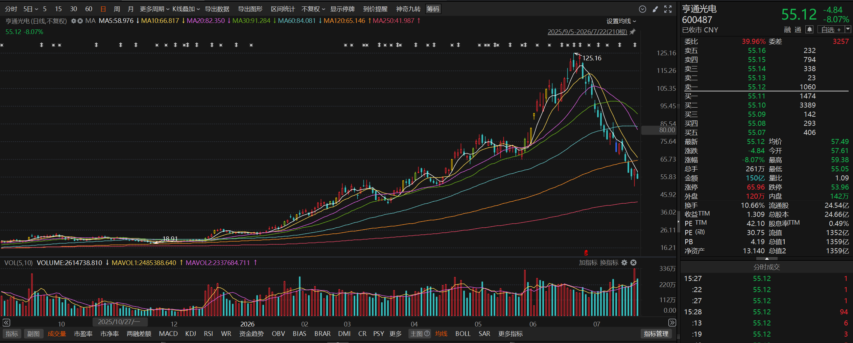Expand the 设置均线 dropdown

621,21
